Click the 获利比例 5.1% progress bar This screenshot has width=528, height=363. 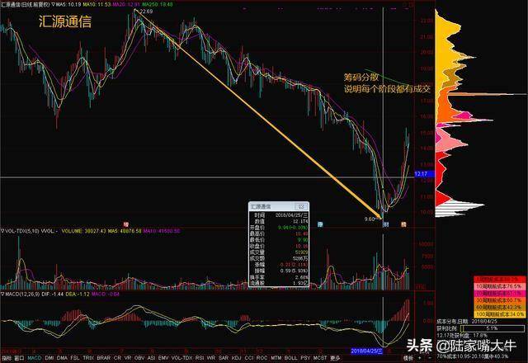pyautogui.click(x=492, y=328)
